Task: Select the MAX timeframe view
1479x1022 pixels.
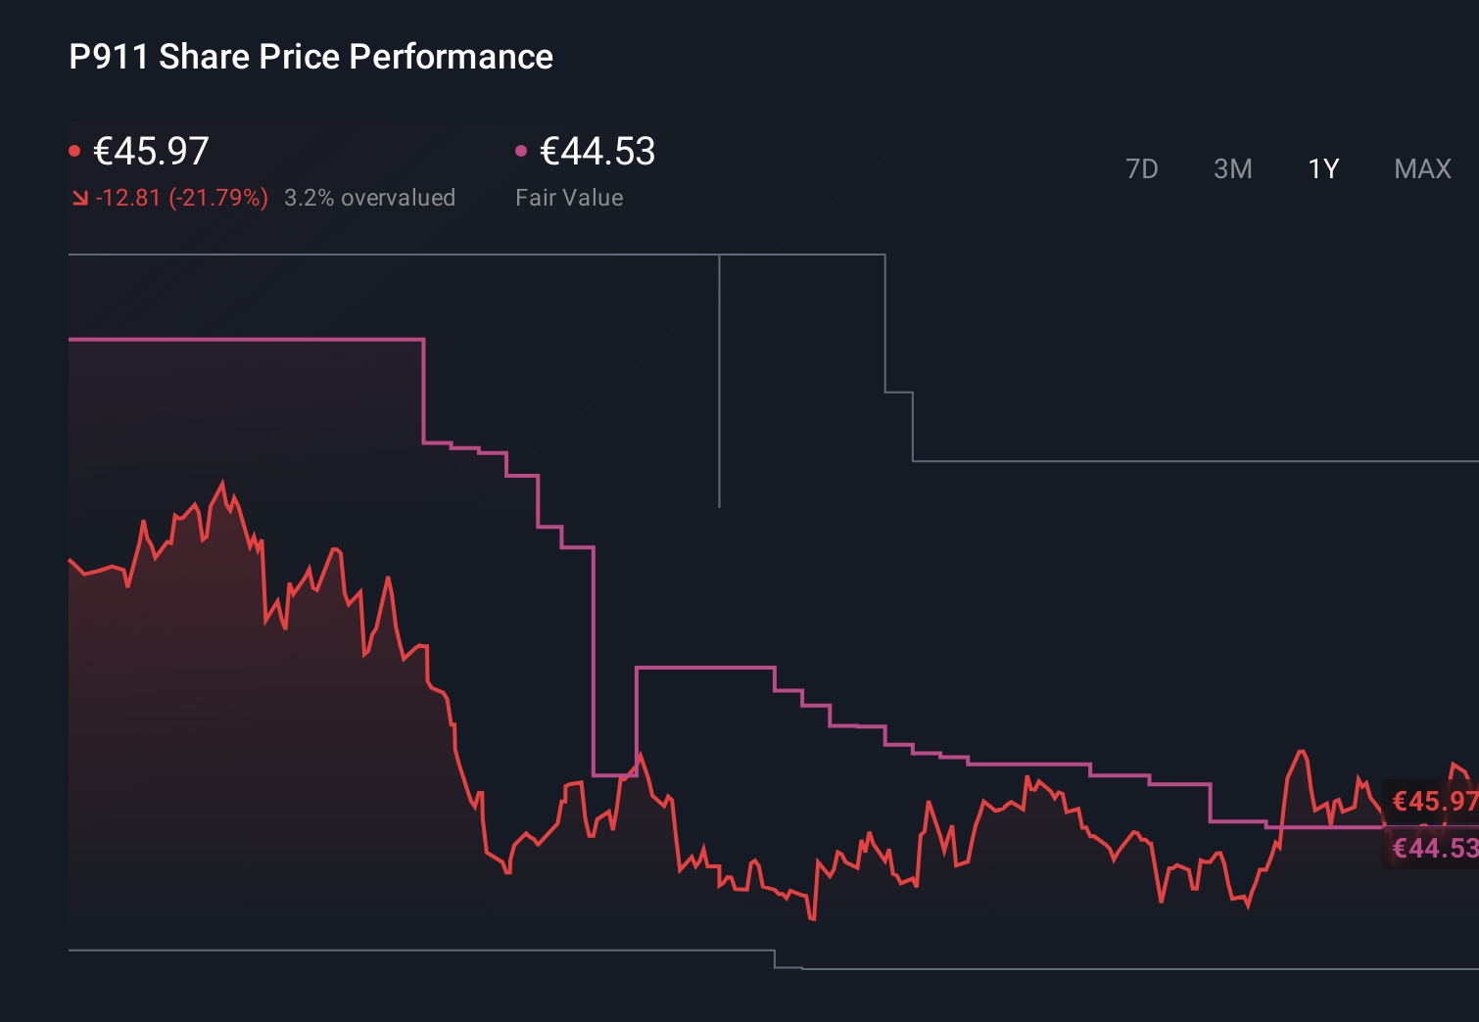Action: point(1422,168)
